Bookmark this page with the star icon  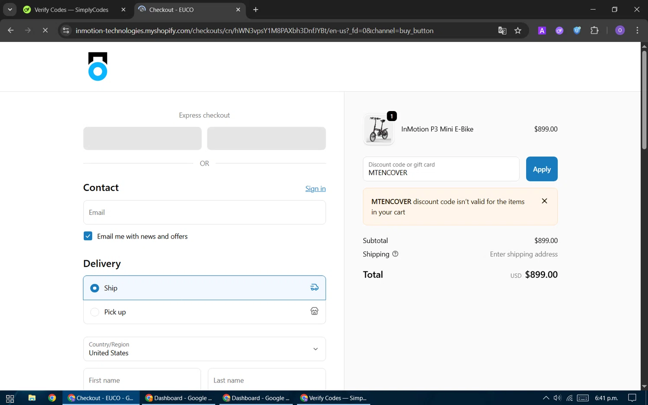(x=518, y=30)
